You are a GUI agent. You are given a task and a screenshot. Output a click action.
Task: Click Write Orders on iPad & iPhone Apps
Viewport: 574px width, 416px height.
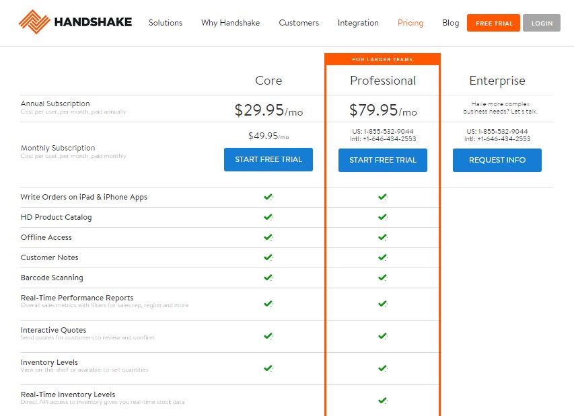tap(84, 197)
